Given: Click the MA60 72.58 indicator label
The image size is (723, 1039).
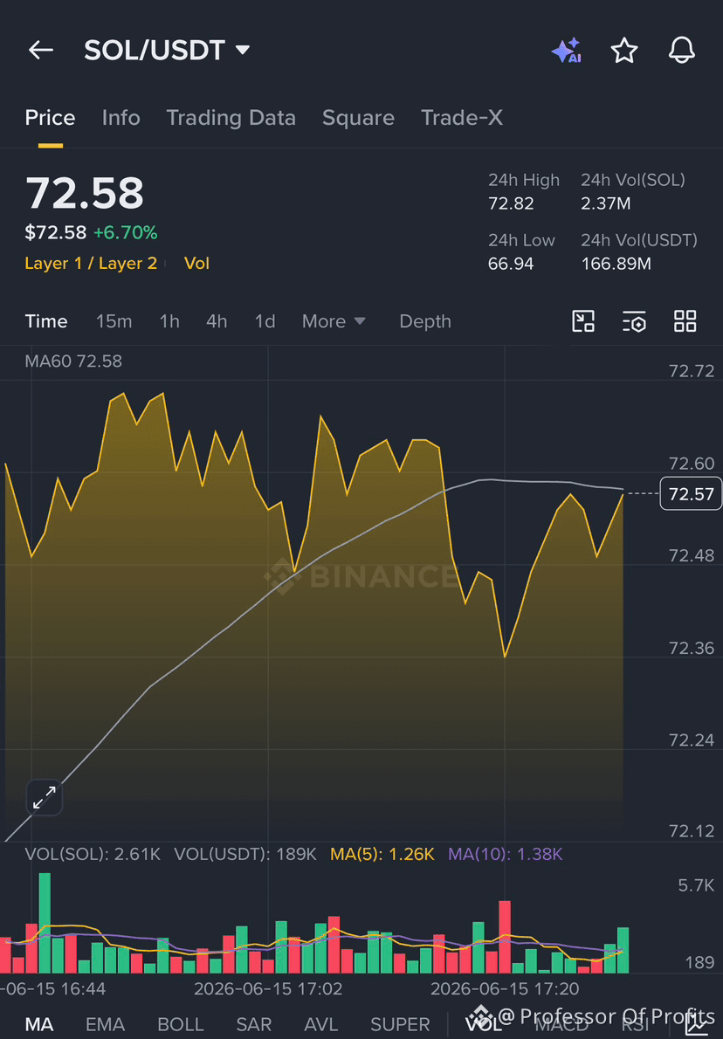Looking at the screenshot, I should 73,361.
